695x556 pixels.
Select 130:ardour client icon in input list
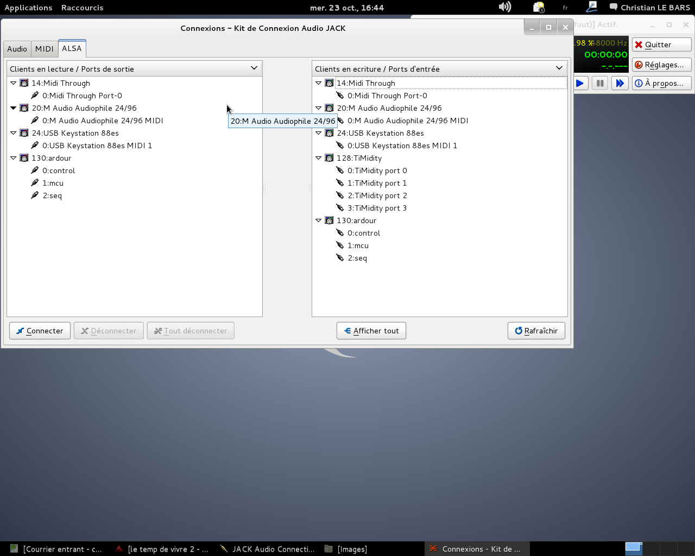pos(329,220)
